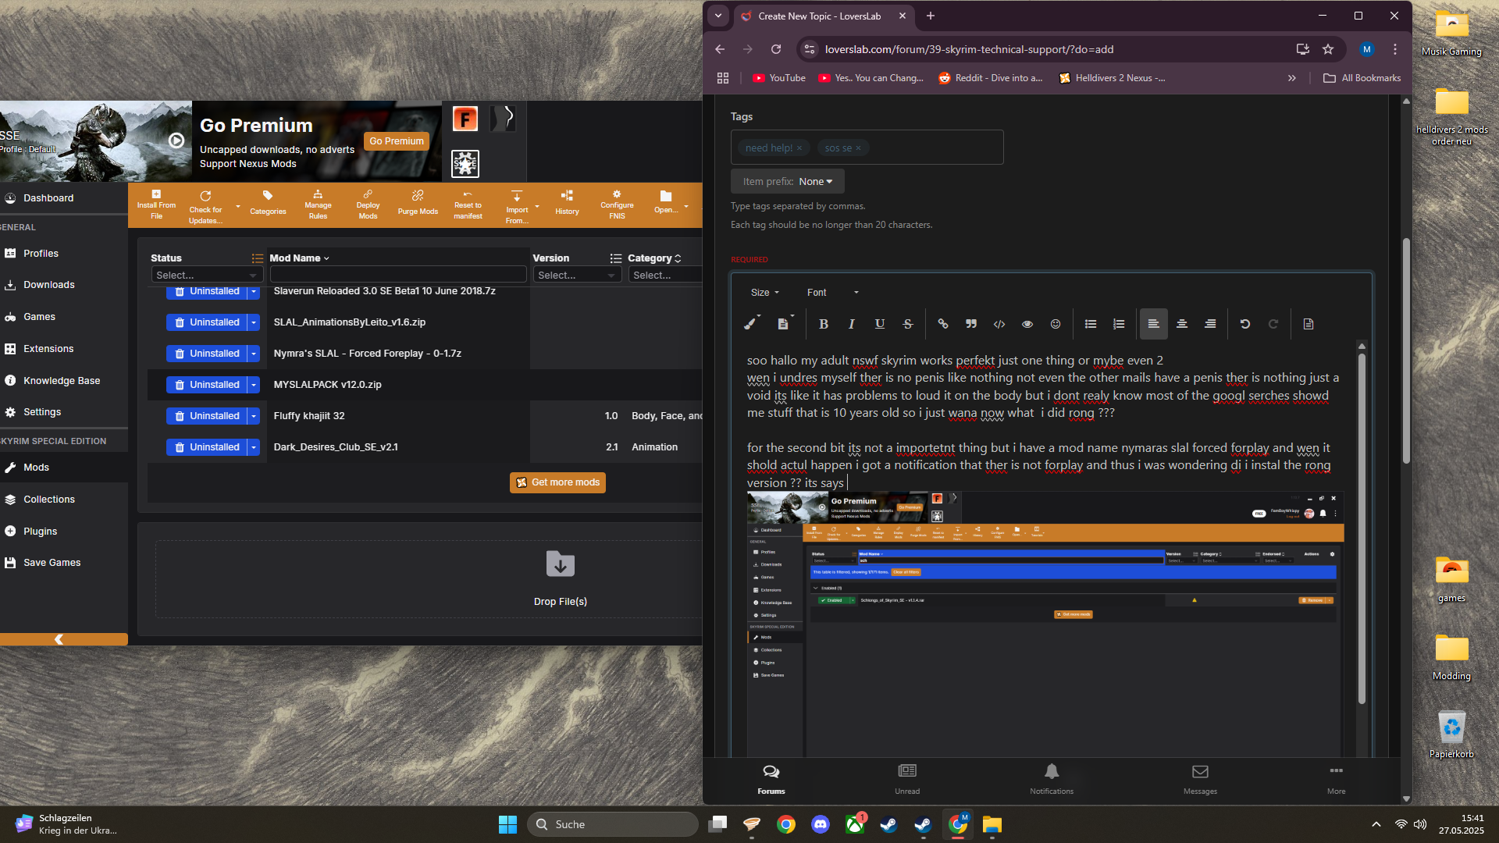Bookmark this page with the star icon
The height and width of the screenshot is (843, 1499).
(1328, 49)
